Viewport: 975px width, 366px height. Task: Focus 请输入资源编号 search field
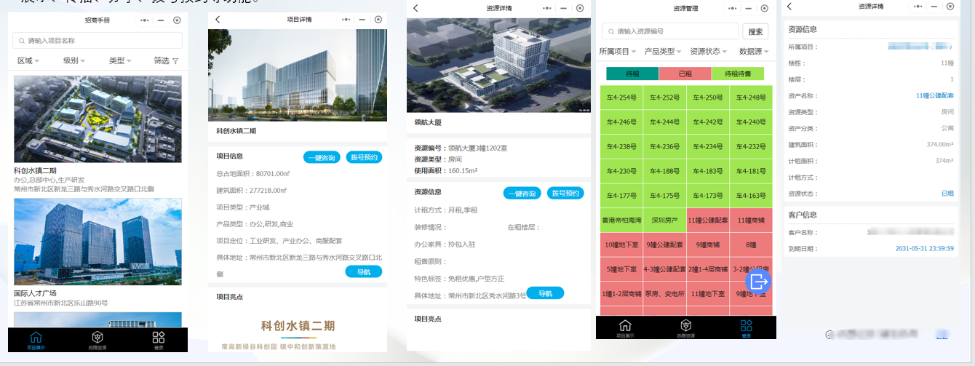(670, 31)
